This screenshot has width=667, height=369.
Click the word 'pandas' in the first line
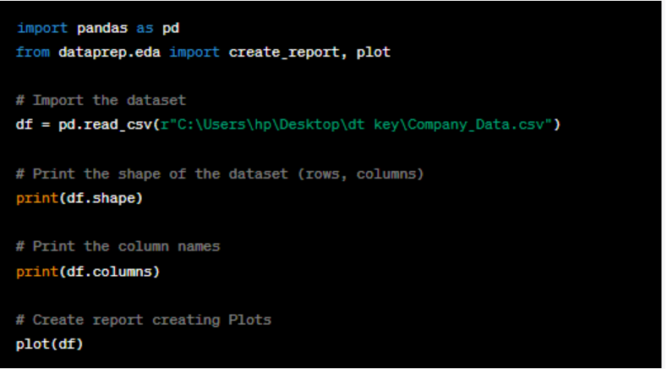[x=101, y=28]
